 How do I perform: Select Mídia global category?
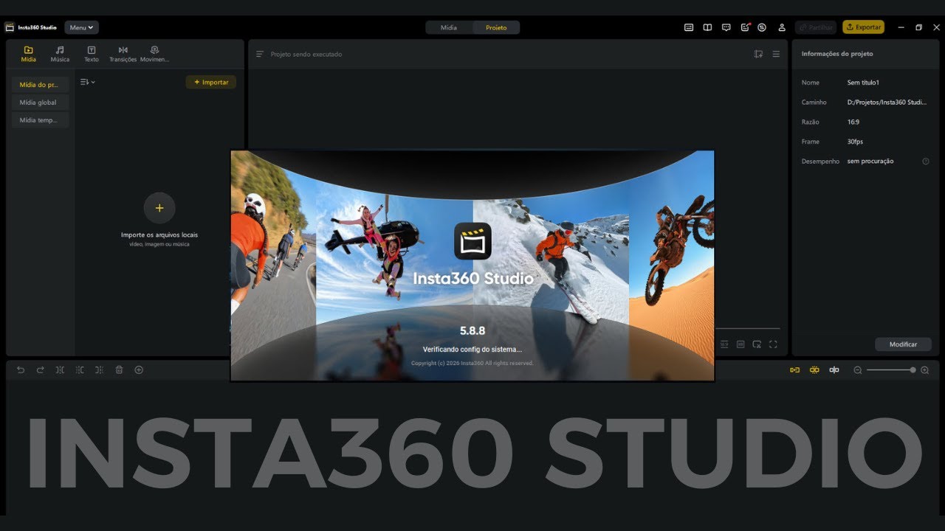(x=40, y=103)
